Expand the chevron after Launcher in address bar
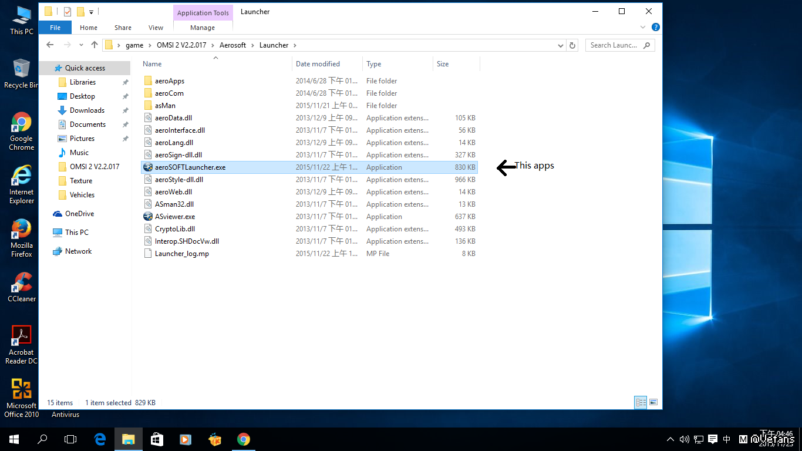The image size is (802, 451). pyautogui.click(x=295, y=45)
